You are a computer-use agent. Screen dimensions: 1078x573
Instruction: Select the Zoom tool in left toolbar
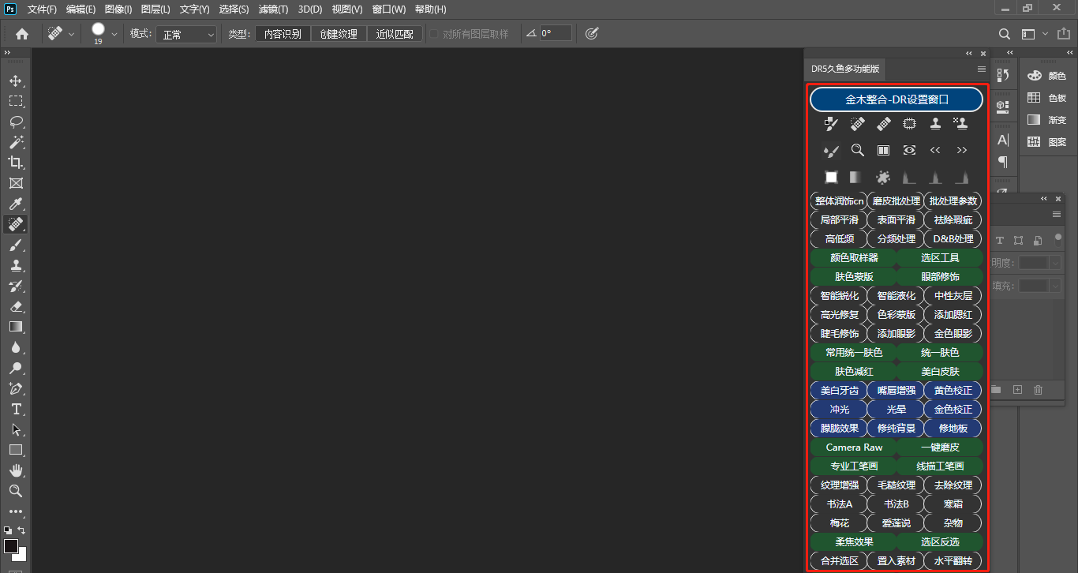[15, 491]
